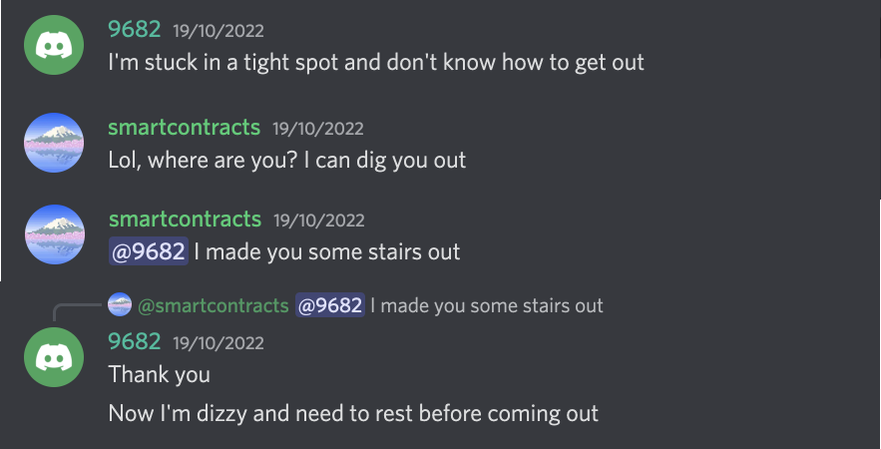Click the small @9682 mention inside the reply preview

click(330, 305)
